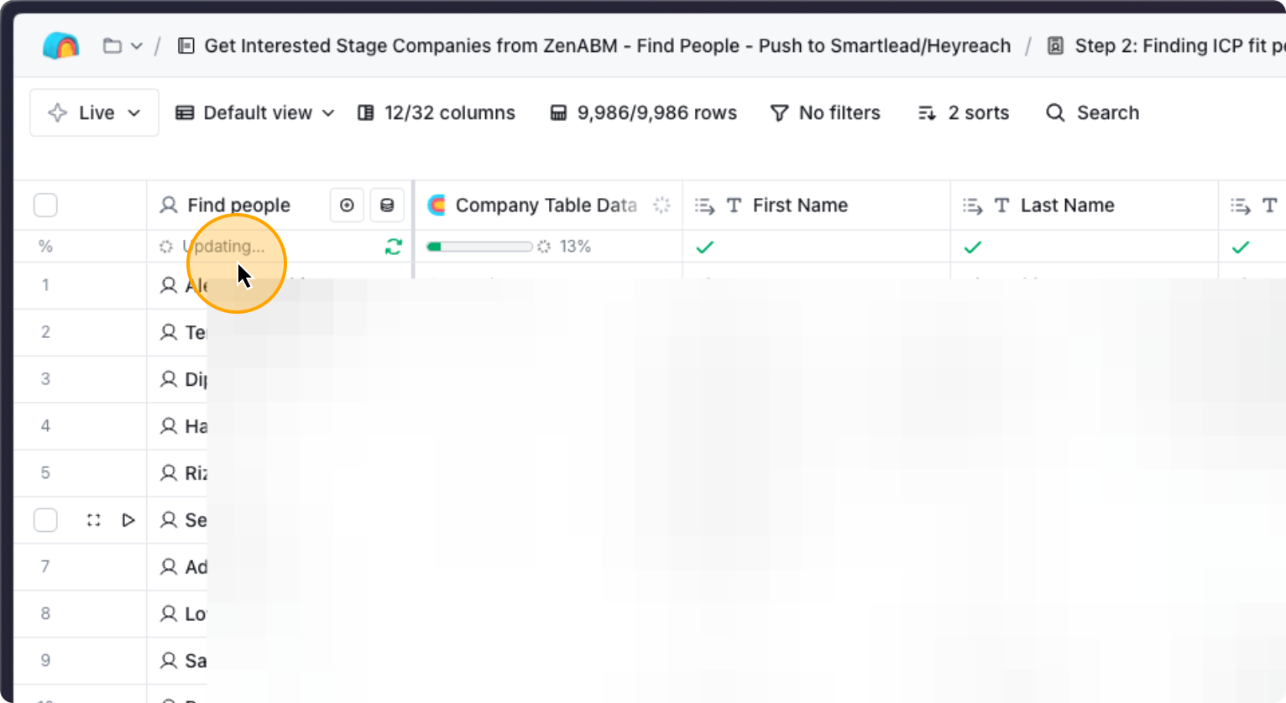This screenshot has height=703, width=1286.
Task: Expand the Default view dropdown
Action: pos(255,112)
